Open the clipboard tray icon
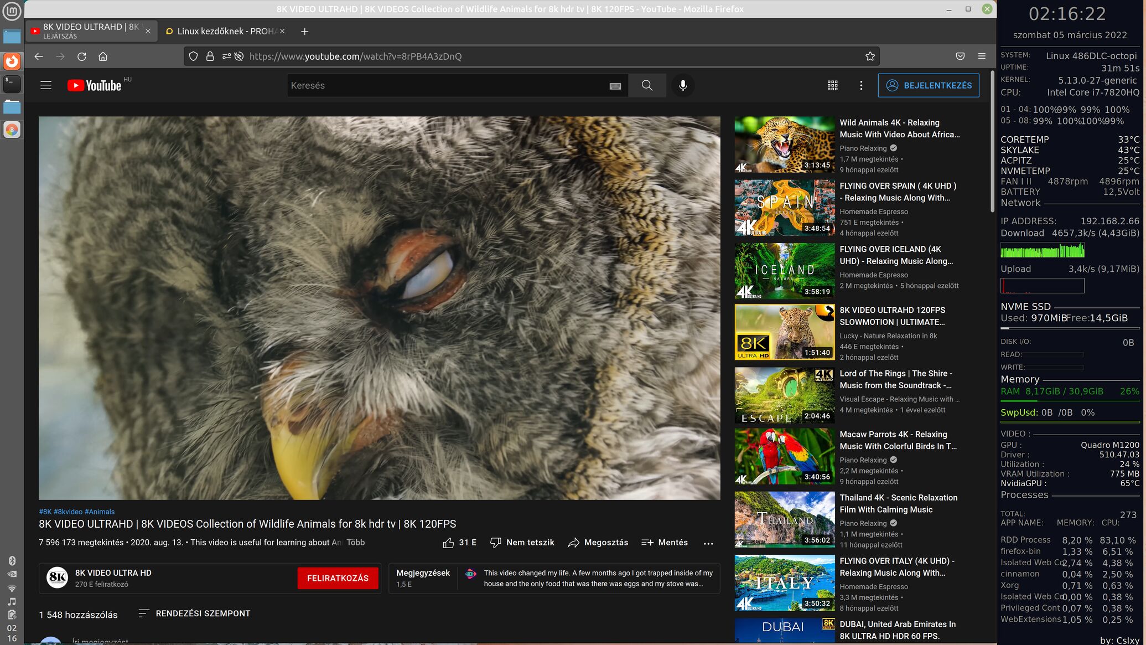This screenshot has width=1146, height=645. pyautogui.click(x=12, y=615)
